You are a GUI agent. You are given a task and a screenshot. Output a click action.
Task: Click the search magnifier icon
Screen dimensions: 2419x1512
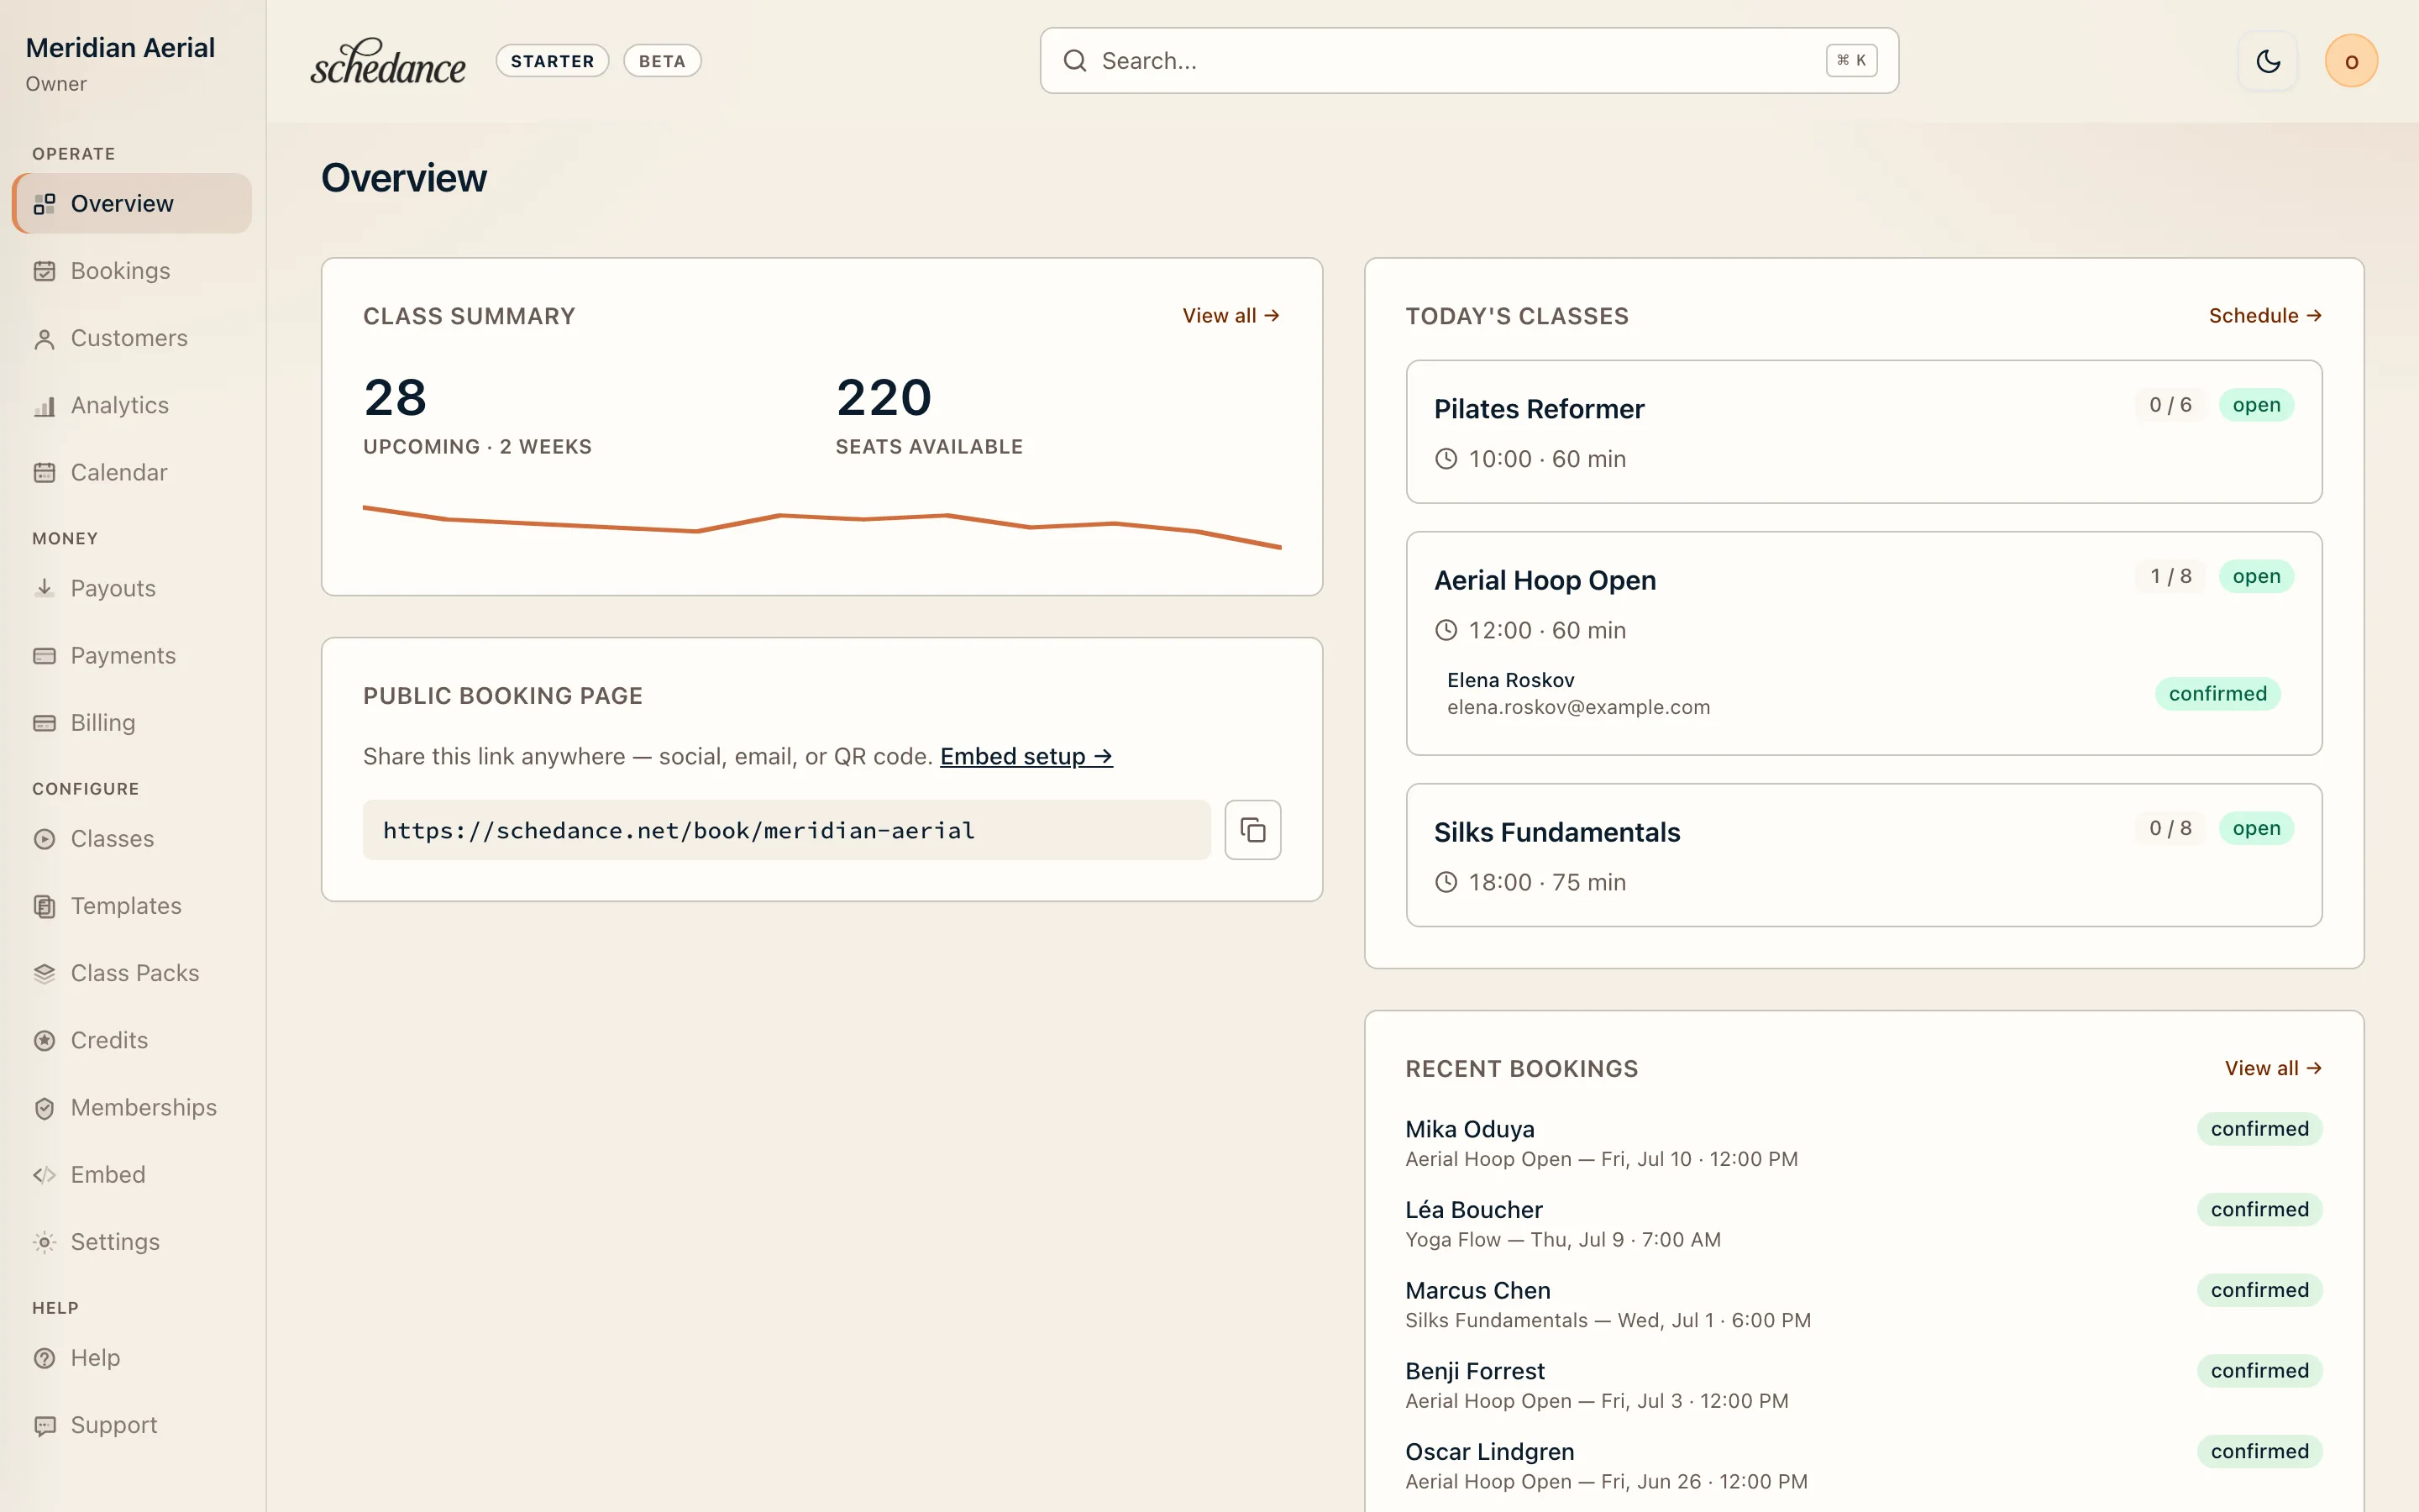point(1074,61)
